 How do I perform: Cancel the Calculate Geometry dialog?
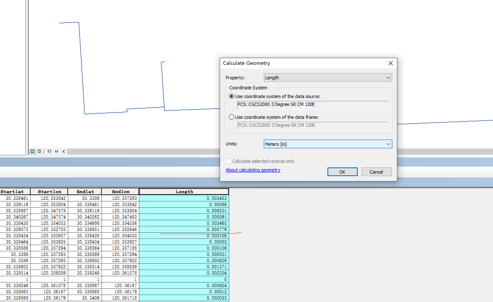pos(376,172)
